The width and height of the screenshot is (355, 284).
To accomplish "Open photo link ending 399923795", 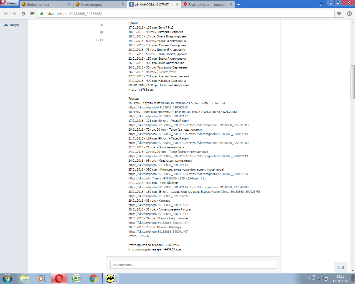I will point(158,196).
